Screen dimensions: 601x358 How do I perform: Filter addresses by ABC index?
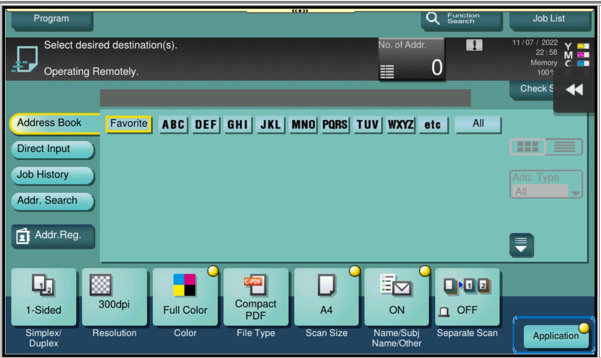pyautogui.click(x=173, y=124)
